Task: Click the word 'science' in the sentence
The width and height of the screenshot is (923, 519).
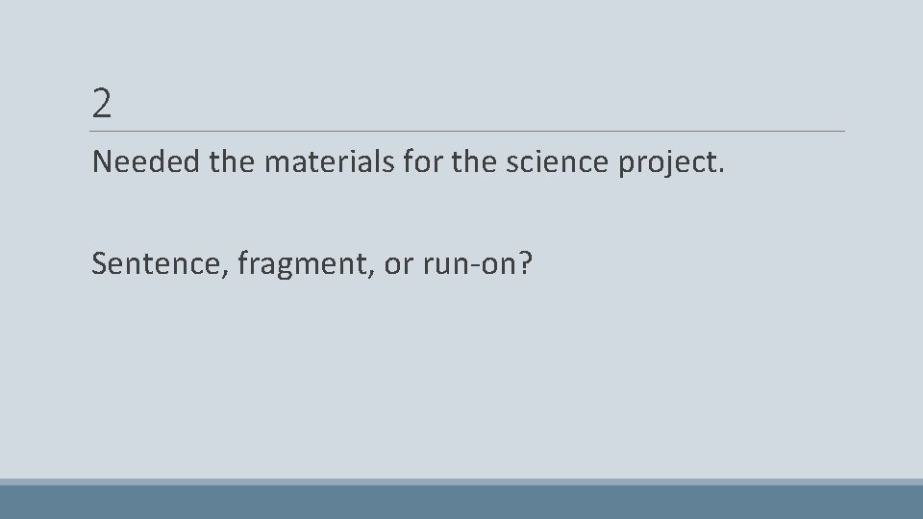Action: [557, 161]
